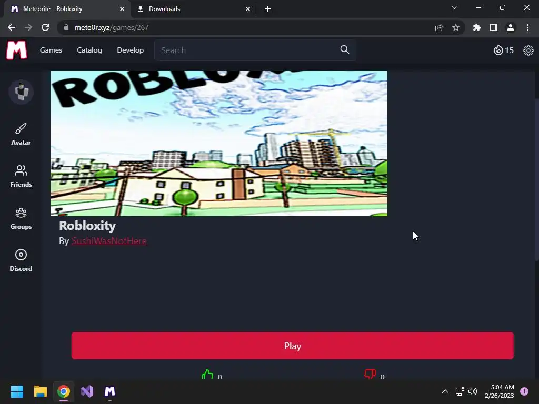Open the clock and date panel
539x404 pixels.
pyautogui.click(x=500, y=391)
